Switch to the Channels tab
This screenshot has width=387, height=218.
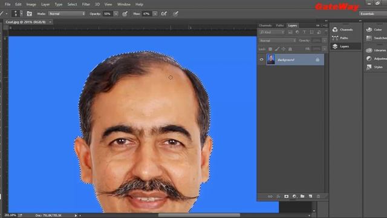[x=265, y=25]
